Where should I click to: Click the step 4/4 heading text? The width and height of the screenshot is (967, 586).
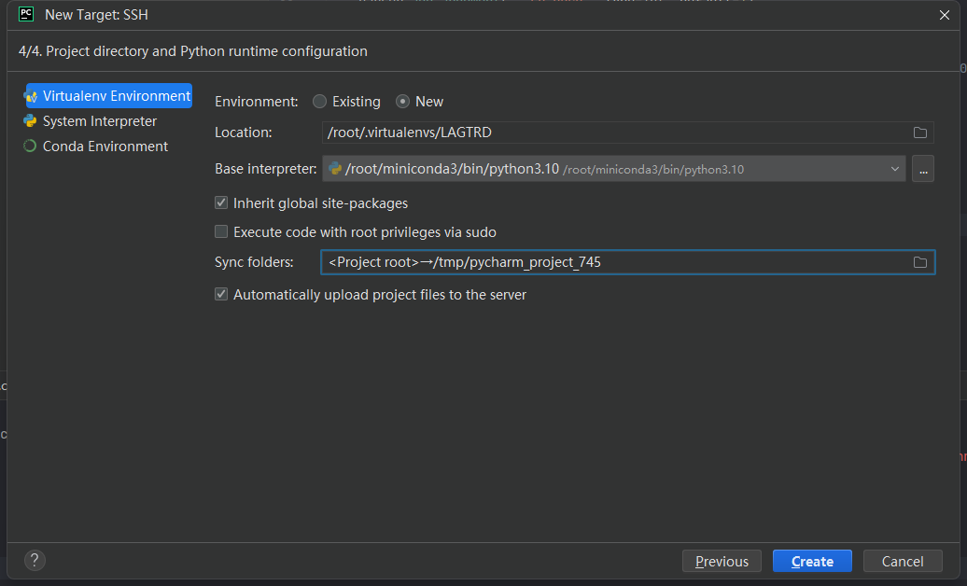click(193, 51)
